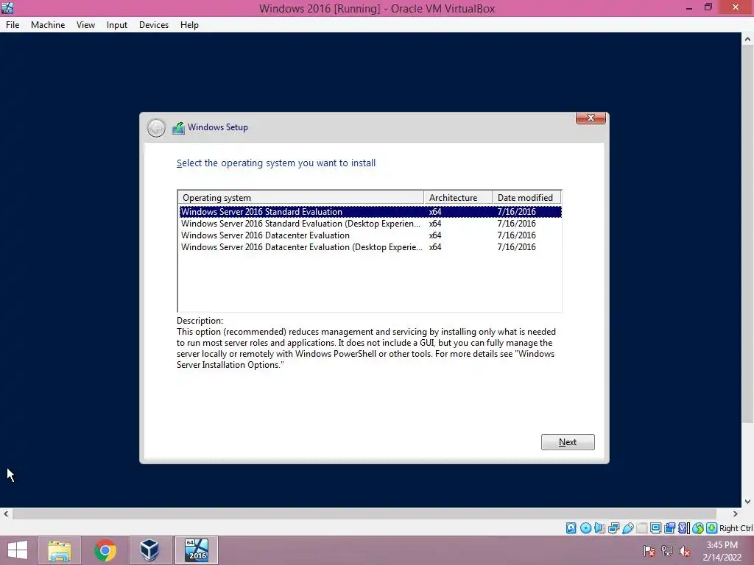The width and height of the screenshot is (754, 565).
Task: Click the network adapters status icon
Action: pyautogui.click(x=613, y=528)
